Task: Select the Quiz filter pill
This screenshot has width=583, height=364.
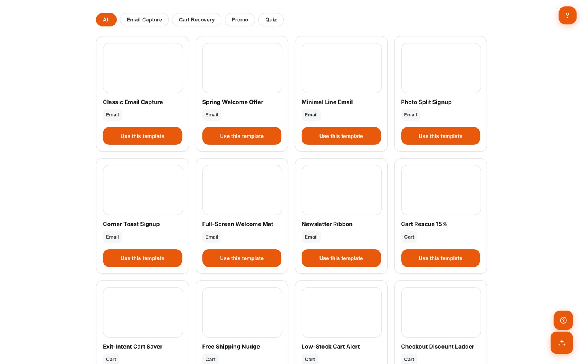Action: [271, 20]
